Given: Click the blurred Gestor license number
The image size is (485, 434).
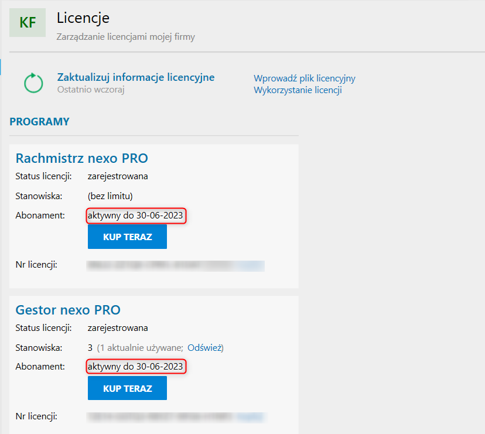Looking at the screenshot, I should [176, 417].
